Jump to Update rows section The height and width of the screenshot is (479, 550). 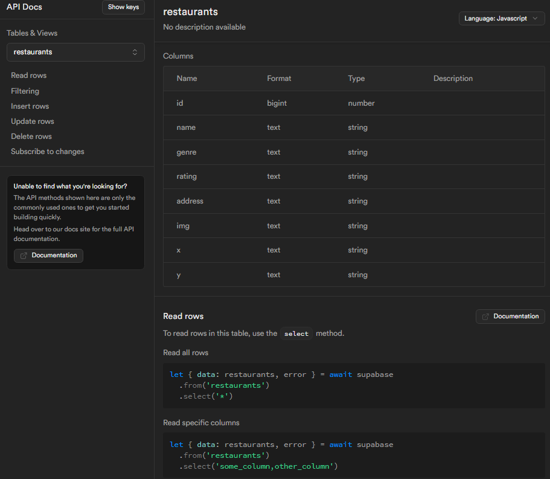(33, 121)
